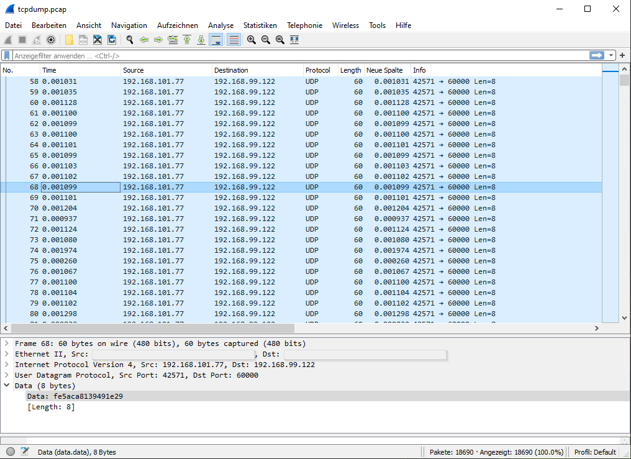The image size is (631, 459).
Task: Collapse the Data section in packet details
Action: coord(7,385)
